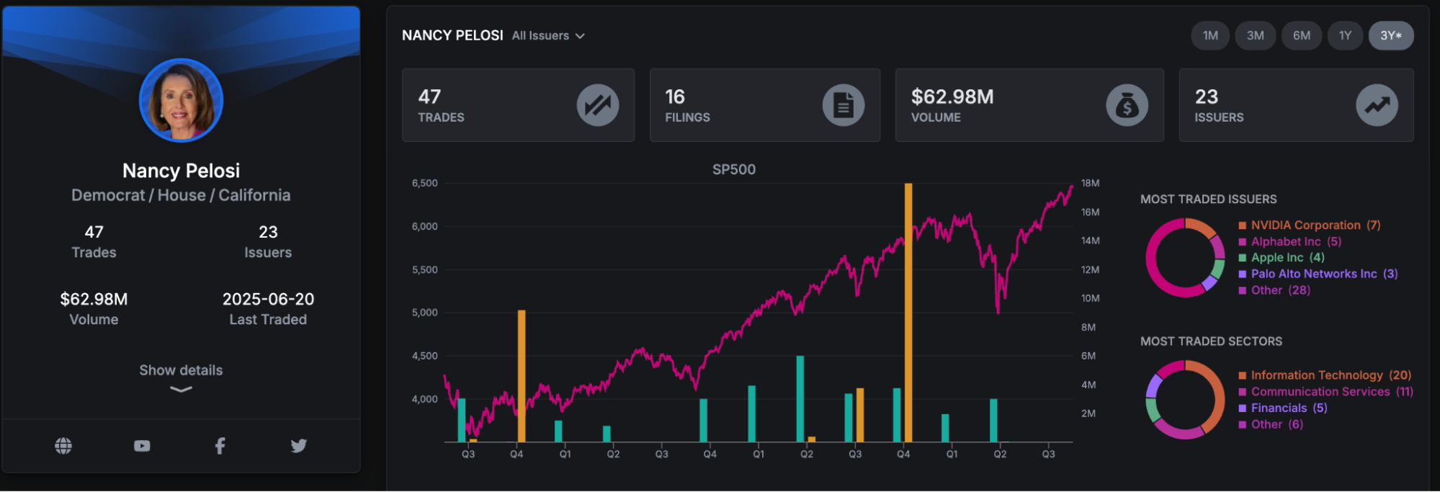Viewport: 1440px width, 492px height.
Task: Click the Most Traded Sectors donut chart
Action: pos(1185,400)
